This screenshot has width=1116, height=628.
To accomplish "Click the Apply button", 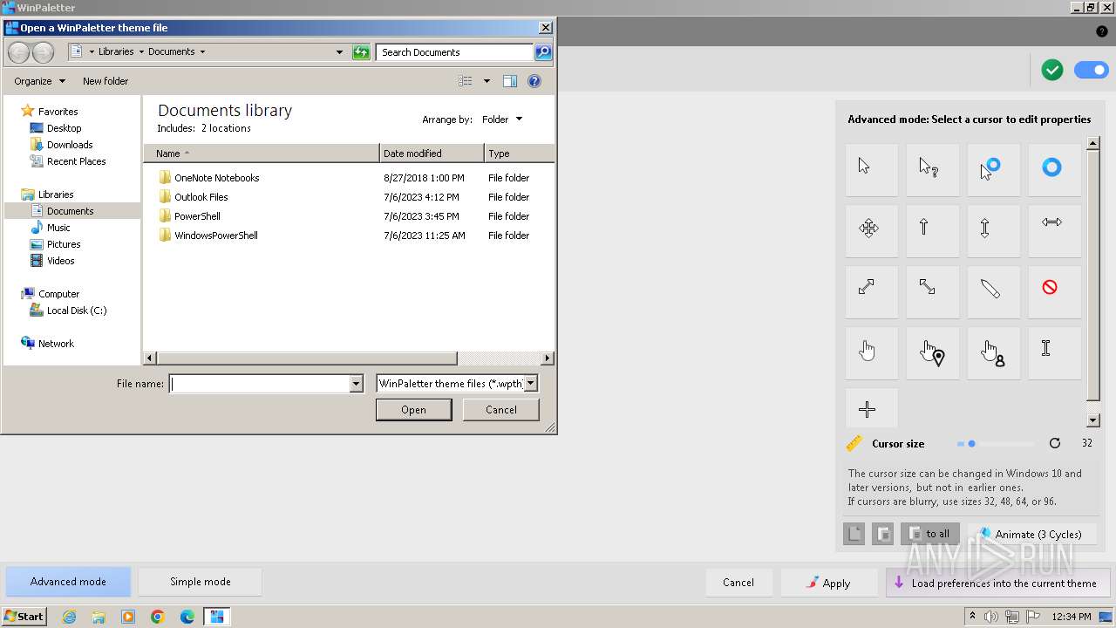I will pyautogui.click(x=828, y=583).
